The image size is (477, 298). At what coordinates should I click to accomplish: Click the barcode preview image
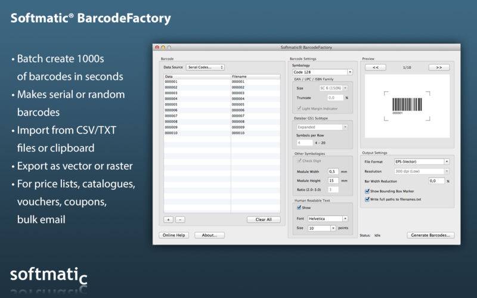click(407, 106)
